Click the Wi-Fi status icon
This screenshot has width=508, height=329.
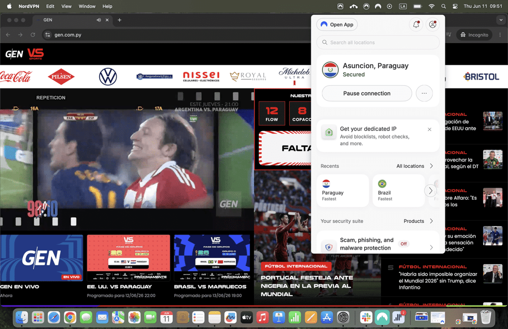pos(431,6)
